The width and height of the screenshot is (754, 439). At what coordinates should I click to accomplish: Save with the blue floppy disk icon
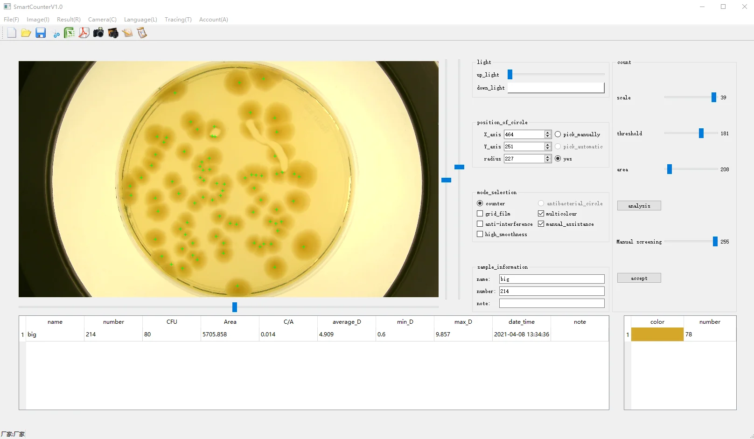click(x=41, y=33)
